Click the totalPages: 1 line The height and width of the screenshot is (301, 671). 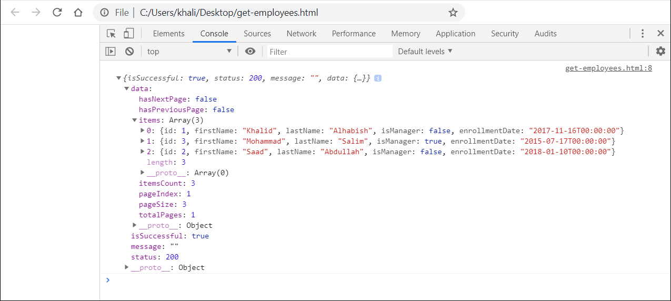coord(167,215)
